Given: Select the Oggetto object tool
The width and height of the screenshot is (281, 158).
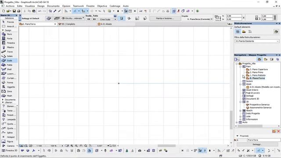Looking at the screenshot, I should pyautogui.click(x=9, y=87).
